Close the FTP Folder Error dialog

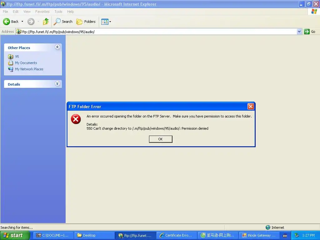pos(251,106)
